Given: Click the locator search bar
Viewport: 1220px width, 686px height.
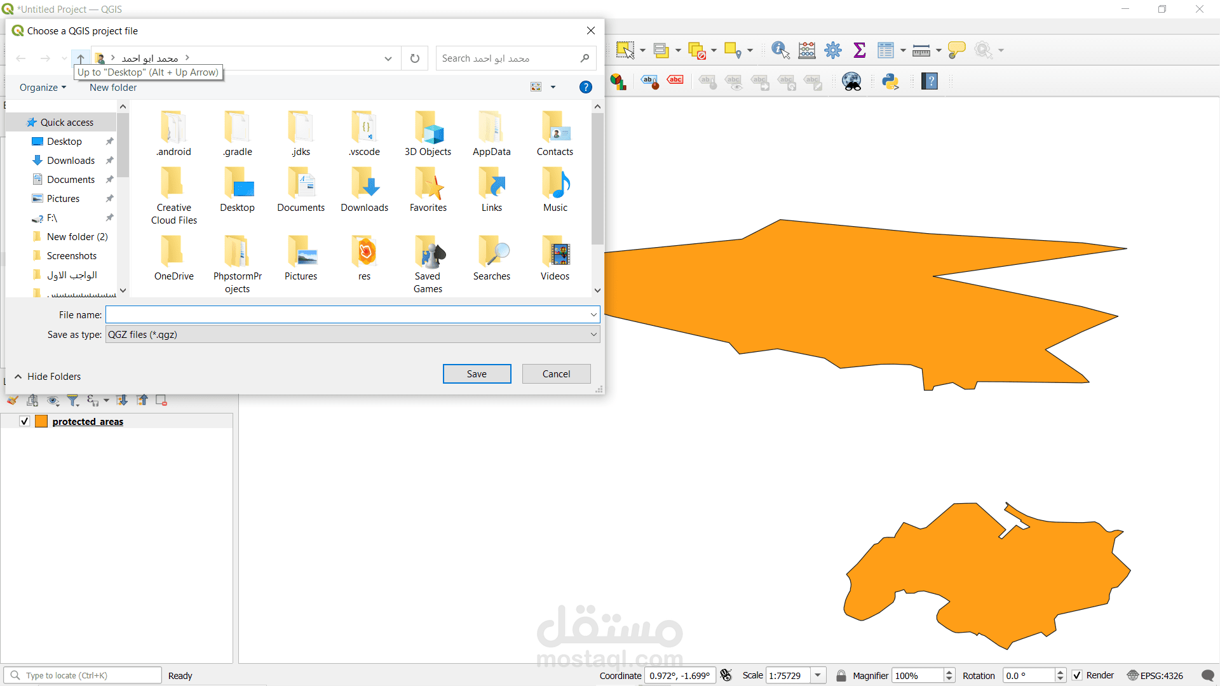Looking at the screenshot, I should click(83, 675).
